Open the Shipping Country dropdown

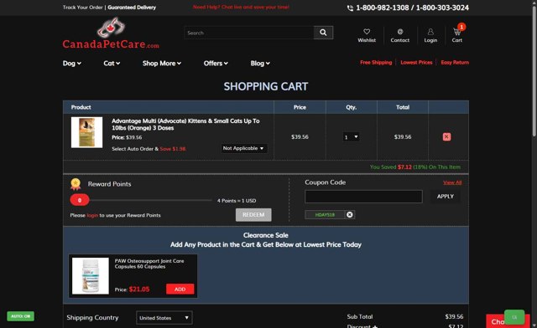pyautogui.click(x=164, y=318)
